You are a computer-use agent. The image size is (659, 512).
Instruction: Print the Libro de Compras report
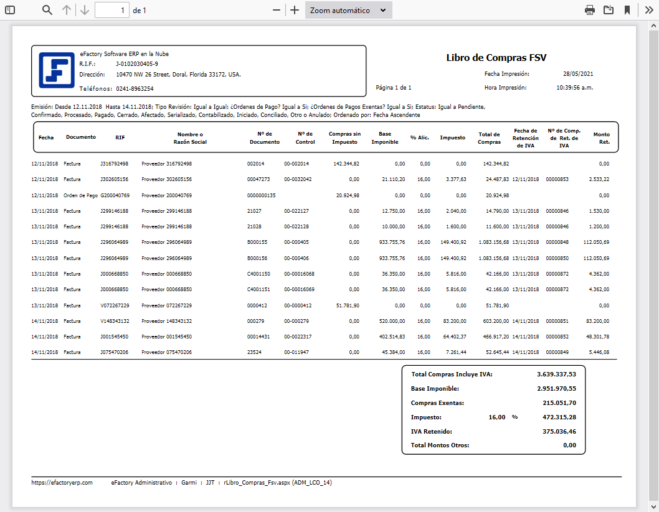tap(589, 10)
